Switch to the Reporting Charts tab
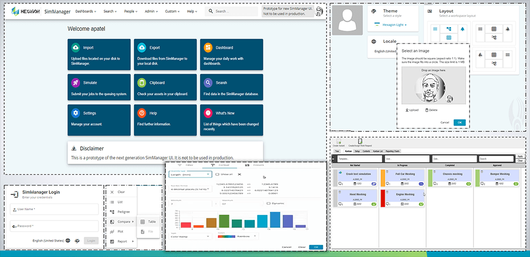The image size is (530, 257). pos(392,151)
